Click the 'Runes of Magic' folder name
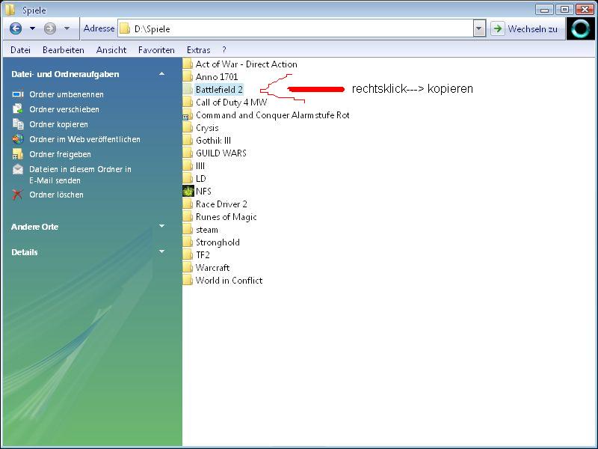Screen dimensions: 598x449 226,217
